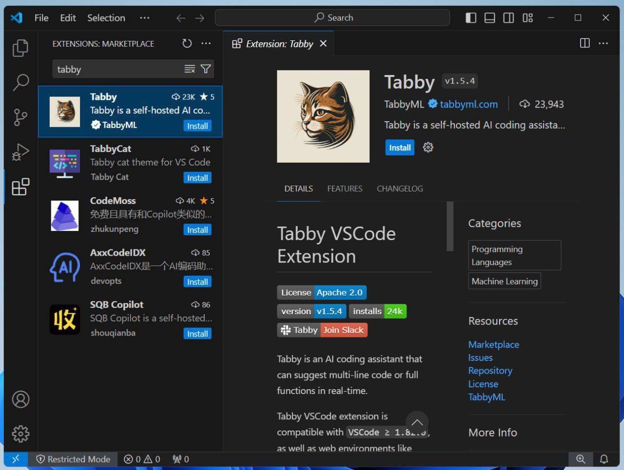Open the extension filter options
Screen dimensions: 624x470
(206, 69)
